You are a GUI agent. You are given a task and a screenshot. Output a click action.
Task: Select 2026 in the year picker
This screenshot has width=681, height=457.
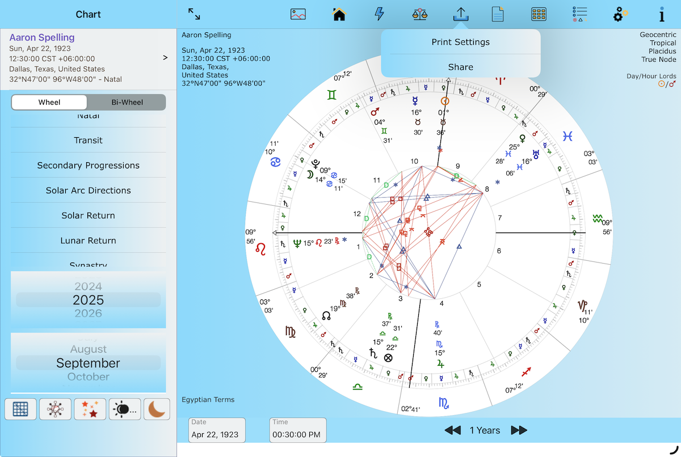click(89, 314)
